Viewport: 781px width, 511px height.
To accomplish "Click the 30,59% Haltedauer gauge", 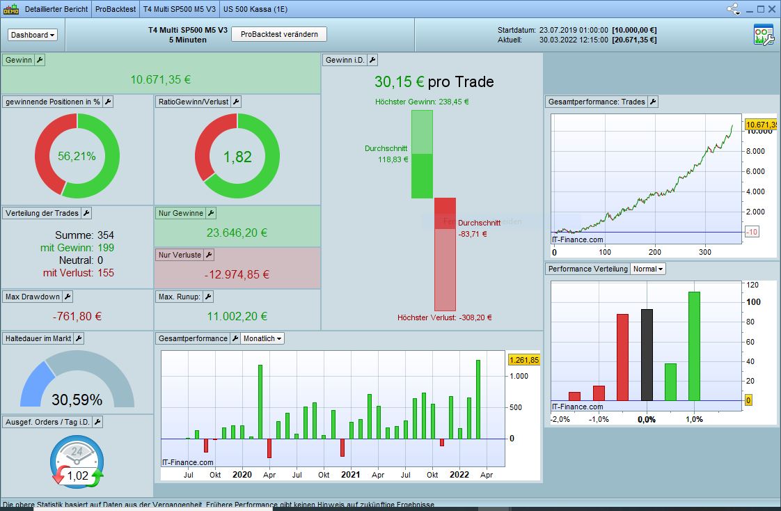I will pos(77,379).
